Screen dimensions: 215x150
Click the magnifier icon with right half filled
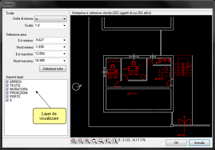tap(115, 141)
